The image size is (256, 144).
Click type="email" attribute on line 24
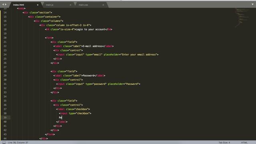pos(94,54)
